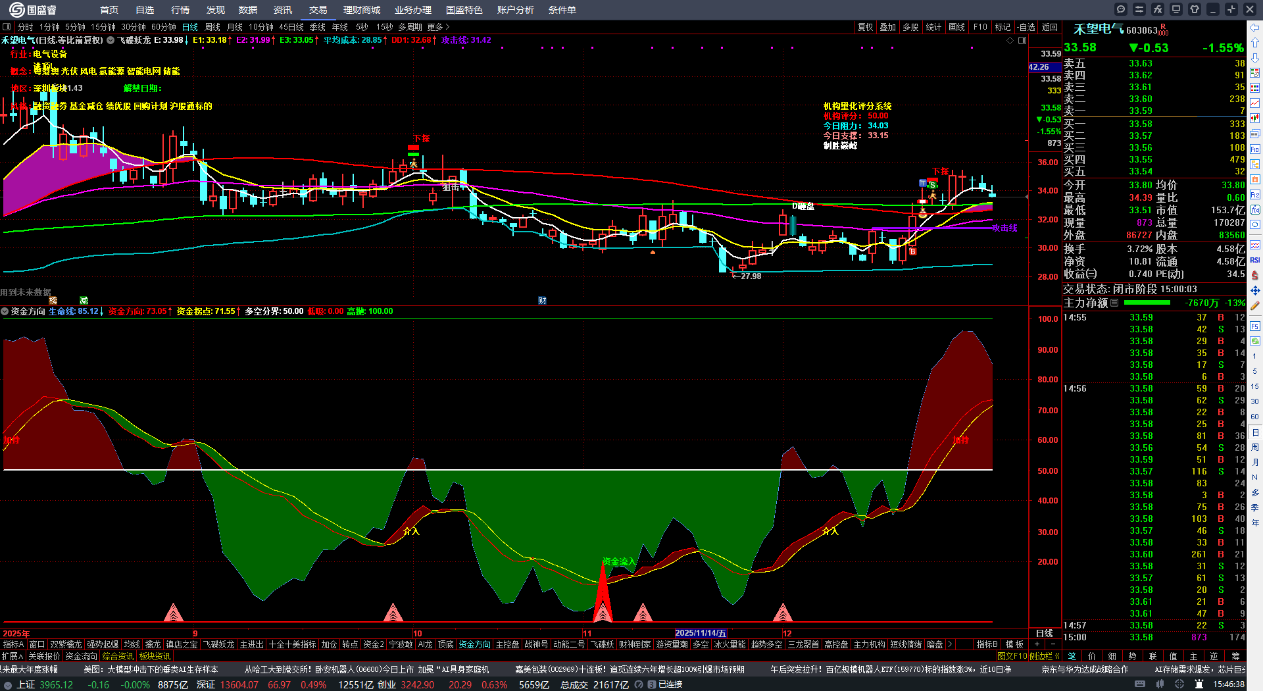The height and width of the screenshot is (691, 1263).
Task: Open the settings sliders icon
Action: tap(1139, 9)
